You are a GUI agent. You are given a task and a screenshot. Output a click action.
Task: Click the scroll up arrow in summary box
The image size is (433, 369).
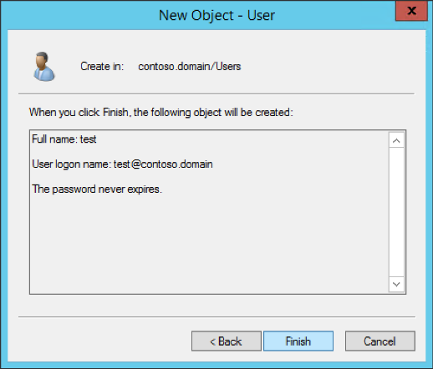(396, 140)
